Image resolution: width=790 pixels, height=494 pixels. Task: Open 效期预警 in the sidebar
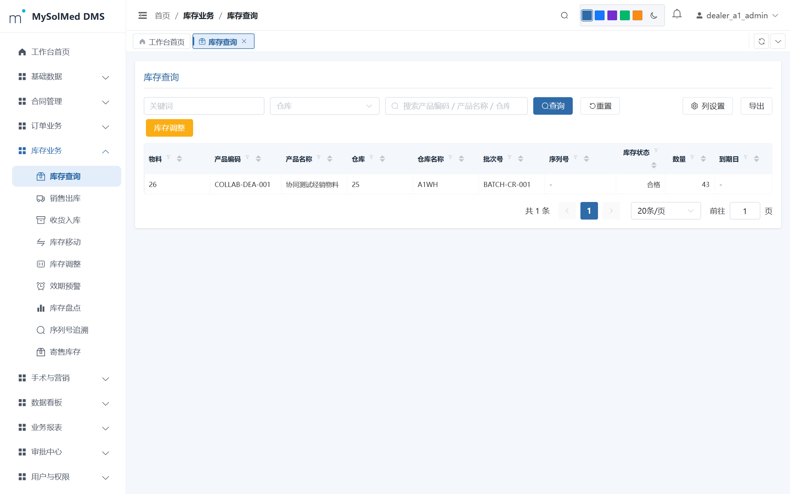tap(67, 286)
